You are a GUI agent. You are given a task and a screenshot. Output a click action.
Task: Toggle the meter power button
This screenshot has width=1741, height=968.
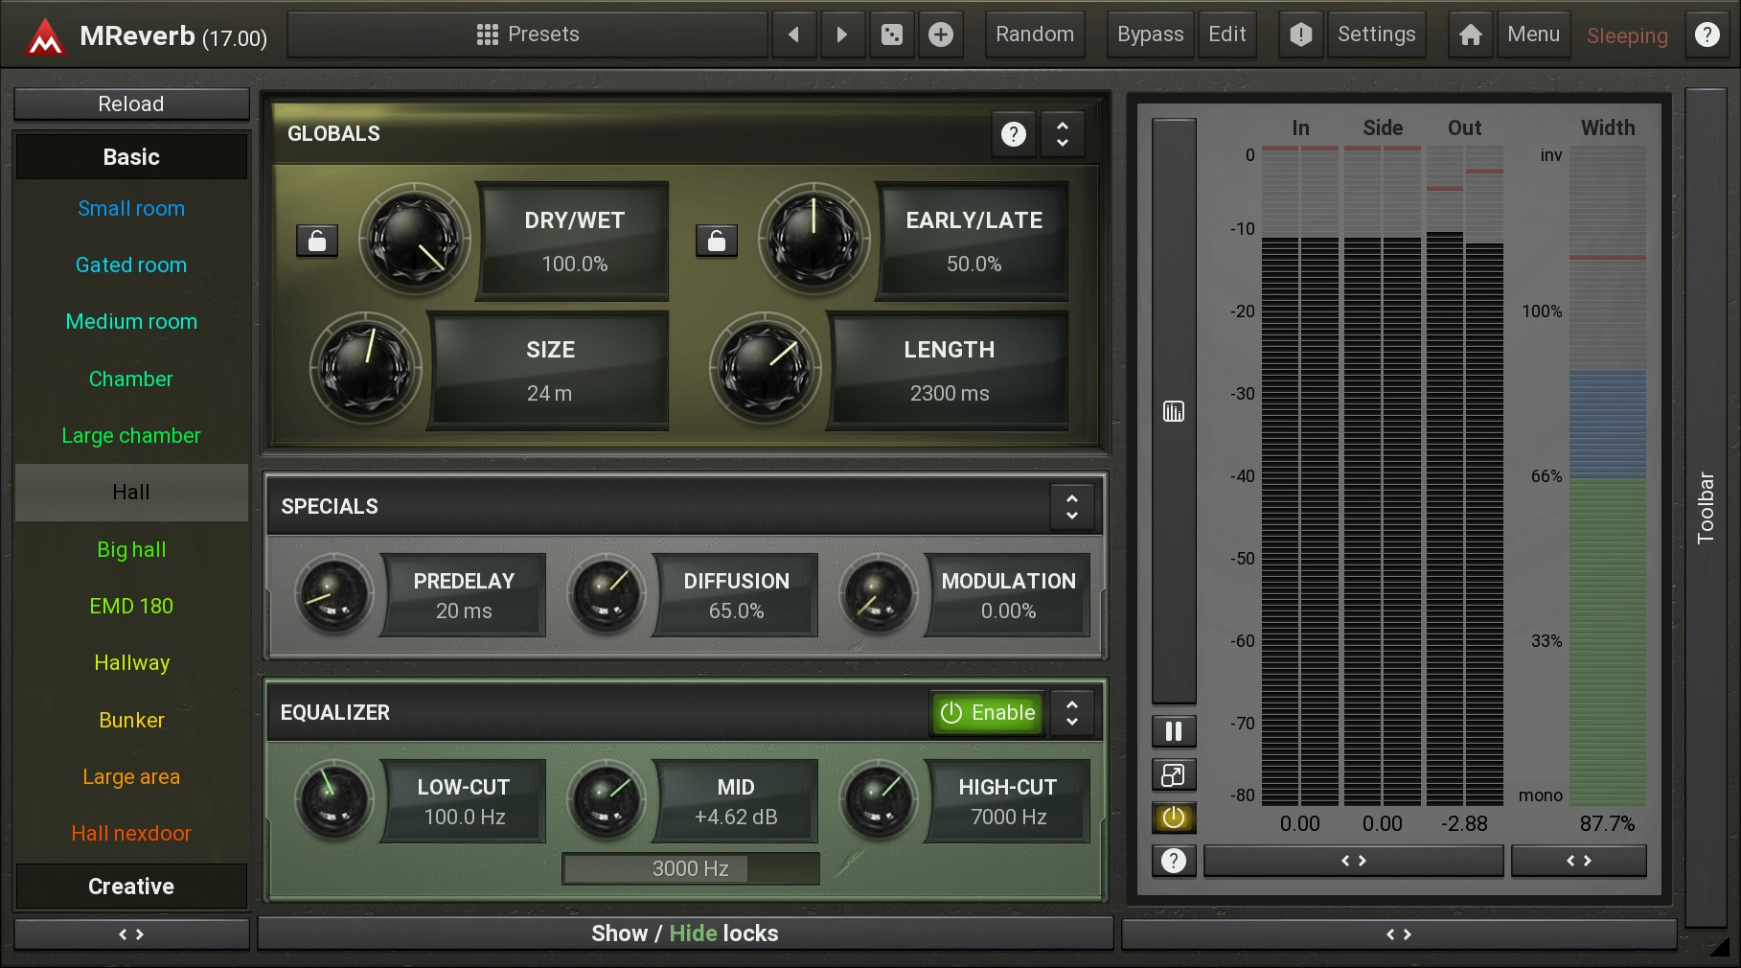point(1174,818)
